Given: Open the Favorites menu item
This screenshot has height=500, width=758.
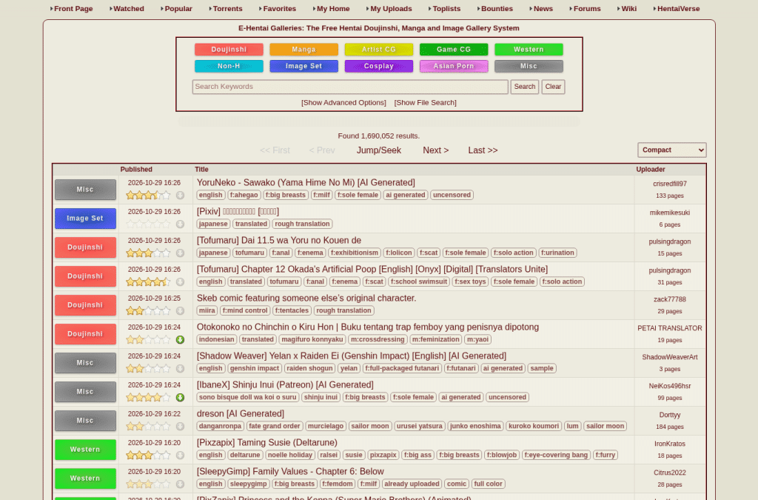Looking at the screenshot, I should pyautogui.click(x=278, y=9).
